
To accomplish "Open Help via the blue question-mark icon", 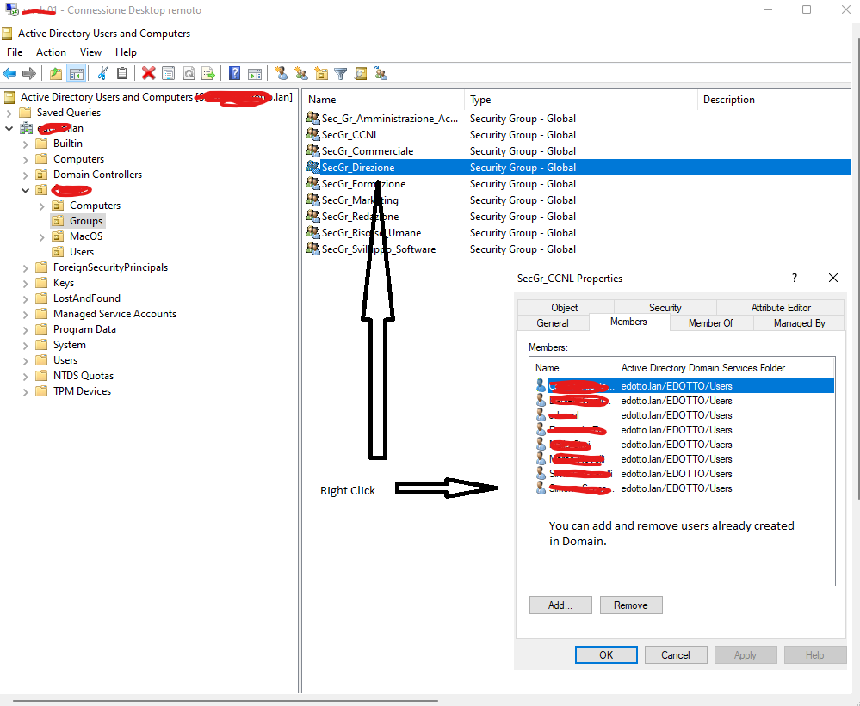I will tap(234, 74).
